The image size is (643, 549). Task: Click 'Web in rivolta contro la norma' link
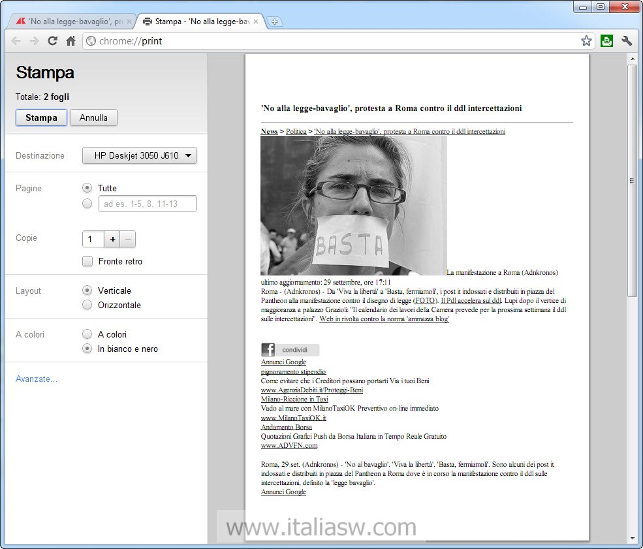click(x=384, y=319)
